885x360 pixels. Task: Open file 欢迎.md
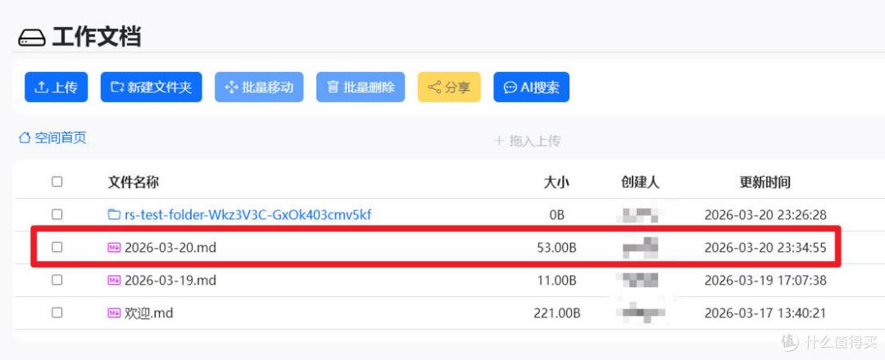tap(148, 313)
